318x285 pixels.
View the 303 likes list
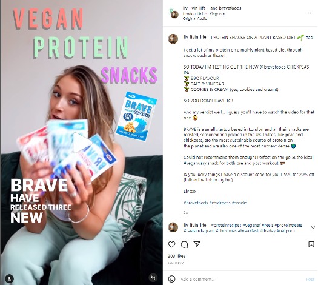[x=176, y=256]
